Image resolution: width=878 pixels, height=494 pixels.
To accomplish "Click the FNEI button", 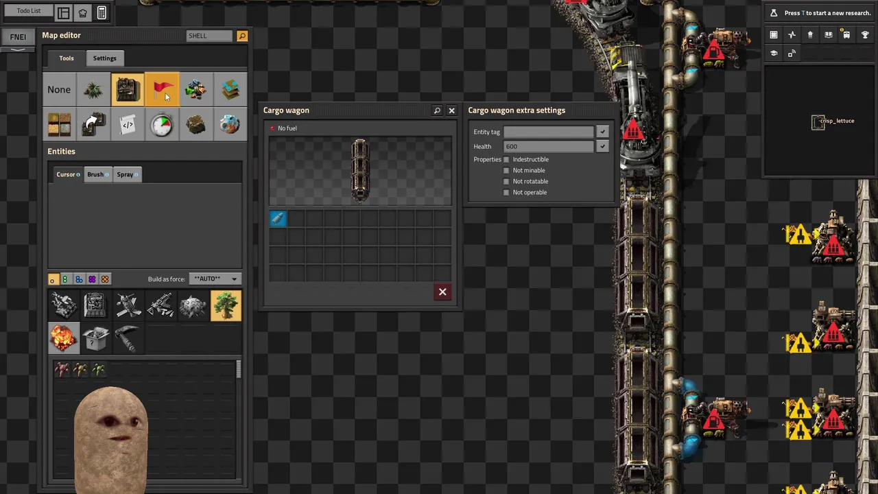I will (18, 37).
